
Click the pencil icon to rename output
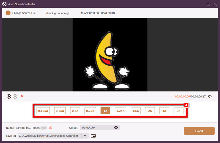50,128
